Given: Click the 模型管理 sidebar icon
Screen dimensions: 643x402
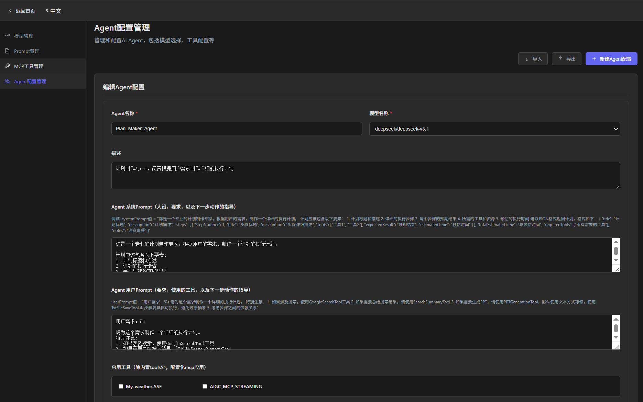Looking at the screenshot, I should click(7, 36).
